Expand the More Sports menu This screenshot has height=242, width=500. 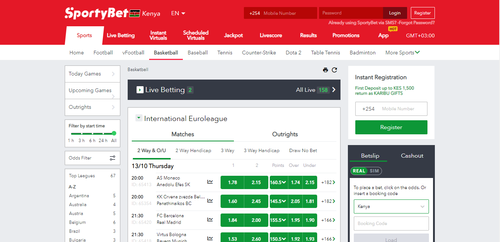point(402,53)
